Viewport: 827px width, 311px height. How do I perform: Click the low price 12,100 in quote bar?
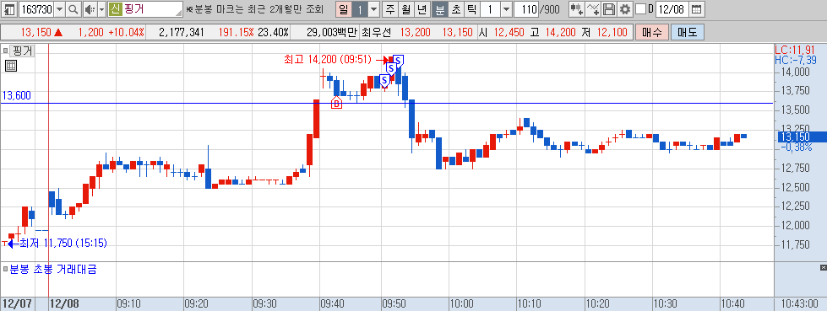(x=612, y=33)
